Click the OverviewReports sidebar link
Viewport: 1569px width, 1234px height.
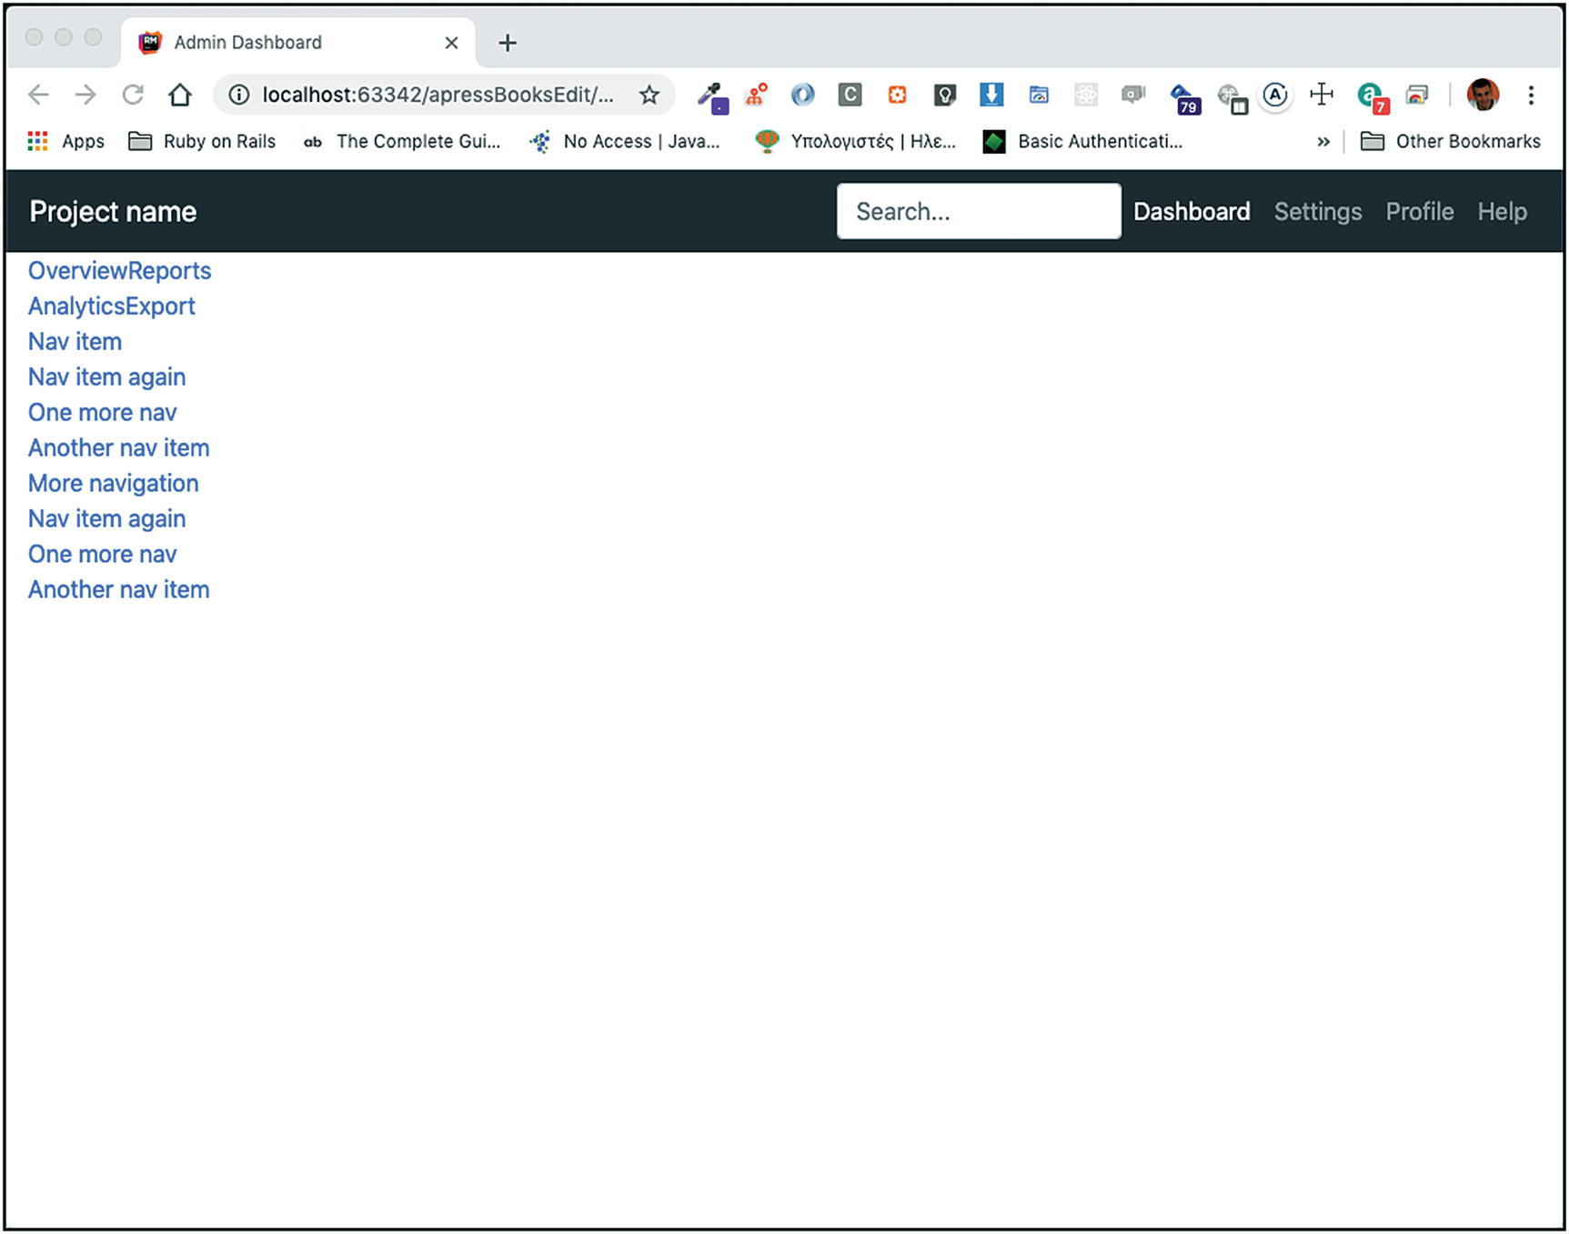coord(119,271)
